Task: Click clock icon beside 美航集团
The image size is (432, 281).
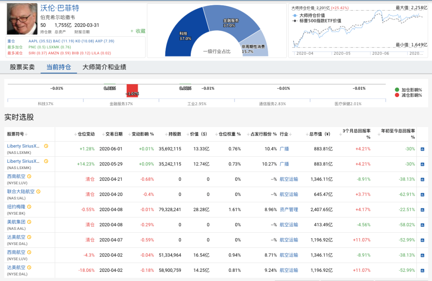Action: tap(29, 222)
